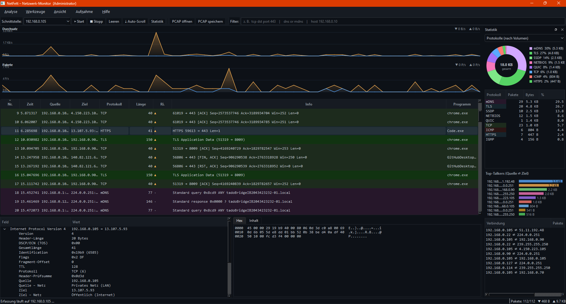Screen dimensions: 566x304
Task: Select the IGMP row in protocol table
Action: [525, 139]
